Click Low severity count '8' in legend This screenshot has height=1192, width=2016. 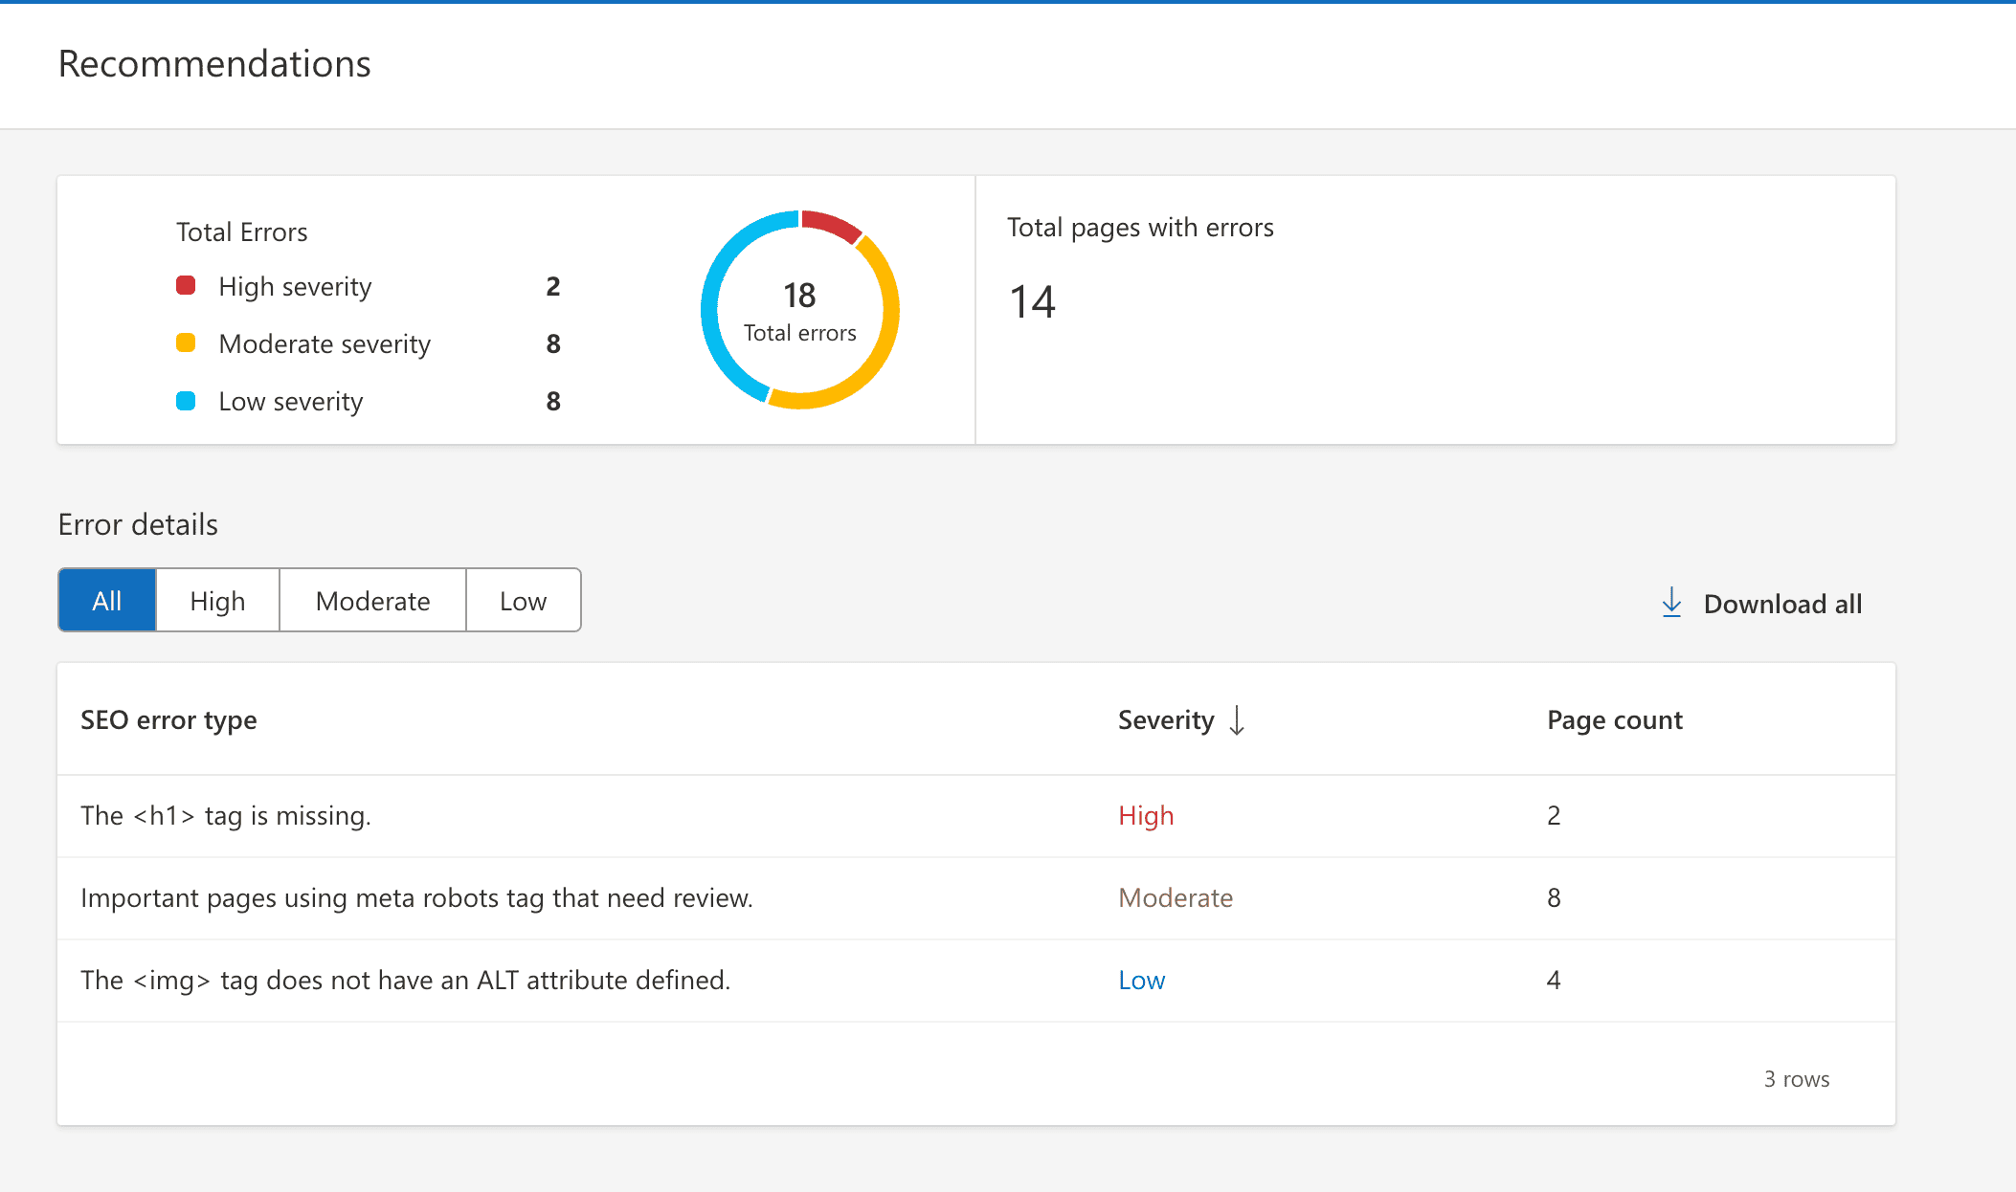[553, 402]
